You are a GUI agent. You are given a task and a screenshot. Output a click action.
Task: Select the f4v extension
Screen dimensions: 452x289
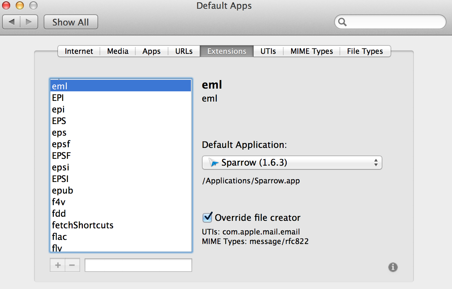coord(121,202)
